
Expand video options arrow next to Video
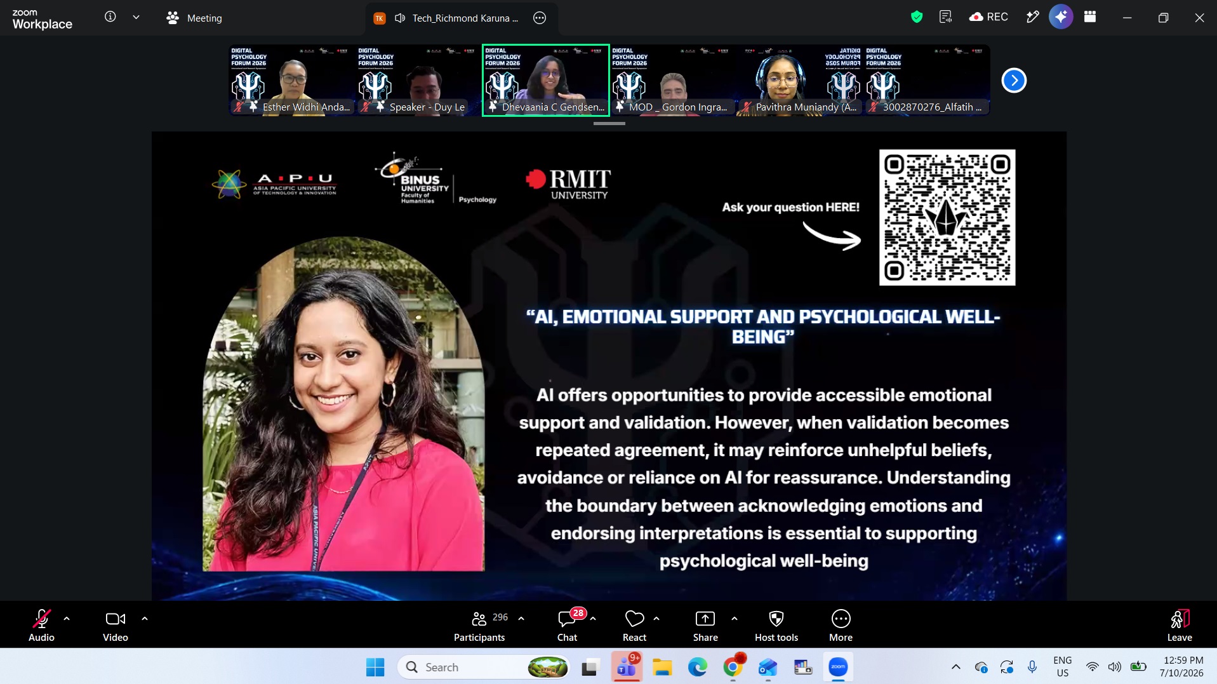click(145, 619)
